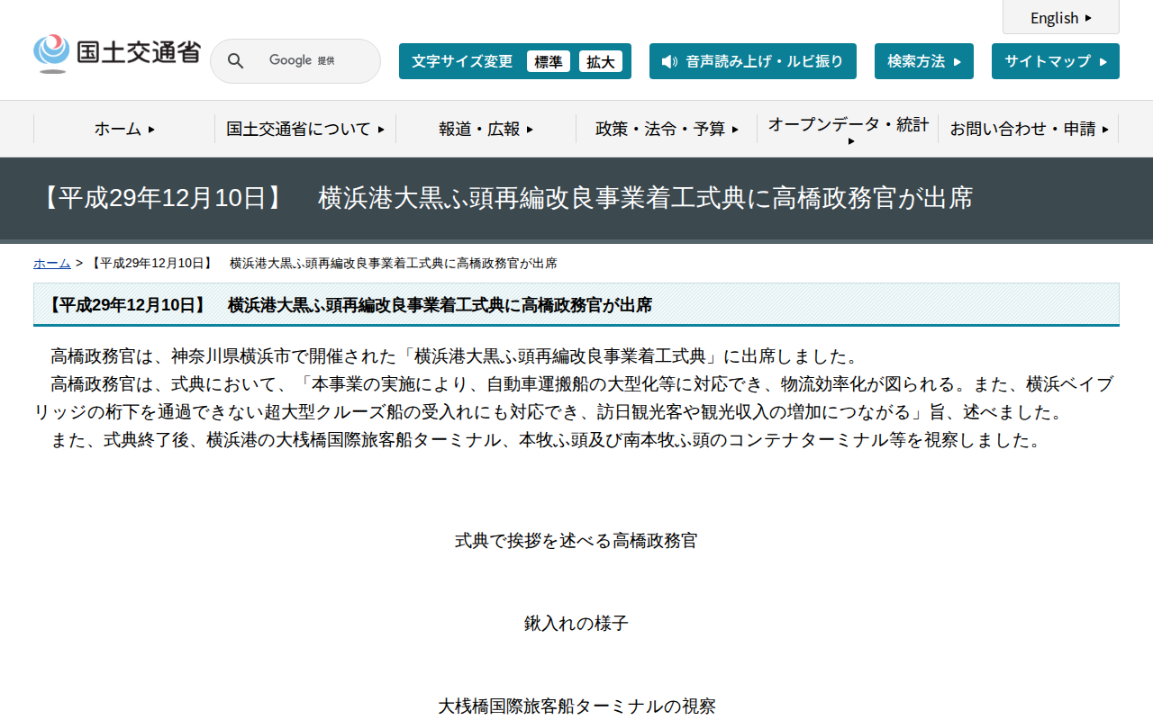1153x720 pixels.
Task: Click the search magnifying glass icon
Action: tap(235, 60)
